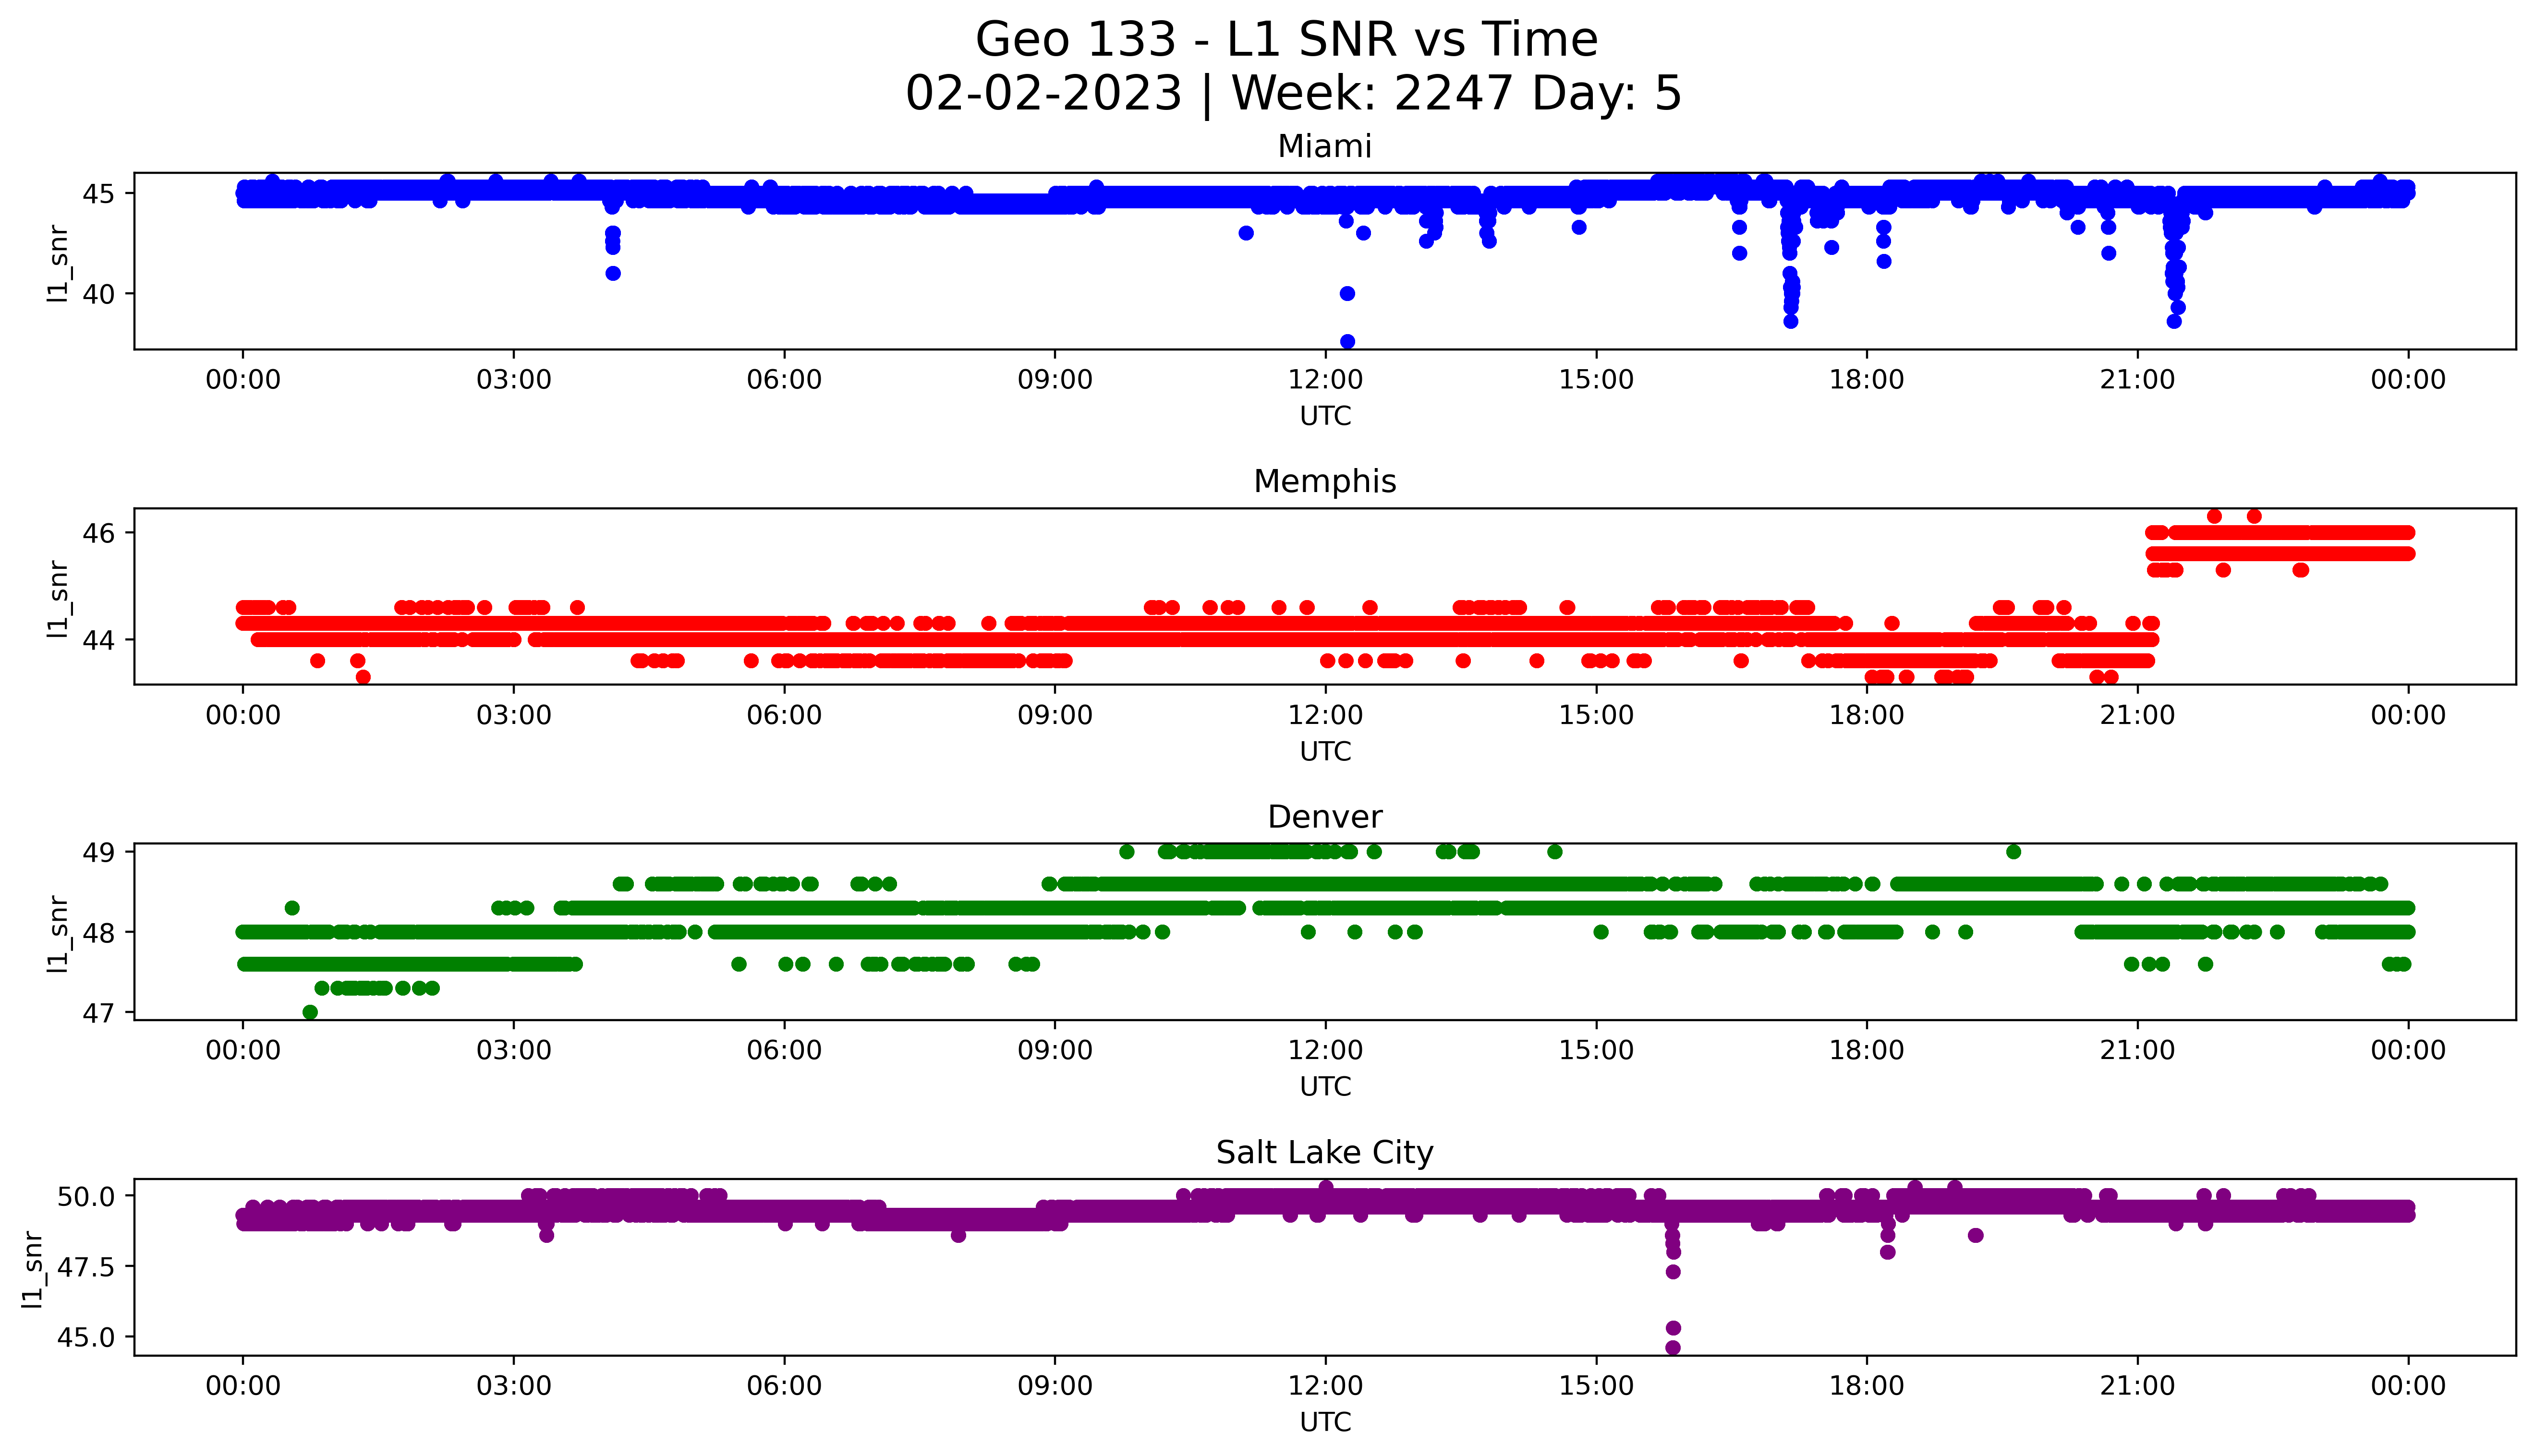Click the 15:00 tick label on the Denver plot
Screen dimensions: 2535x1456
1596,1051
